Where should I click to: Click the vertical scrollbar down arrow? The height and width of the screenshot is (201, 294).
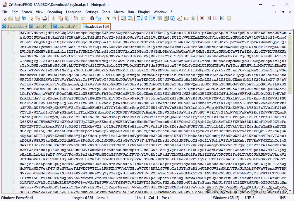290,190
